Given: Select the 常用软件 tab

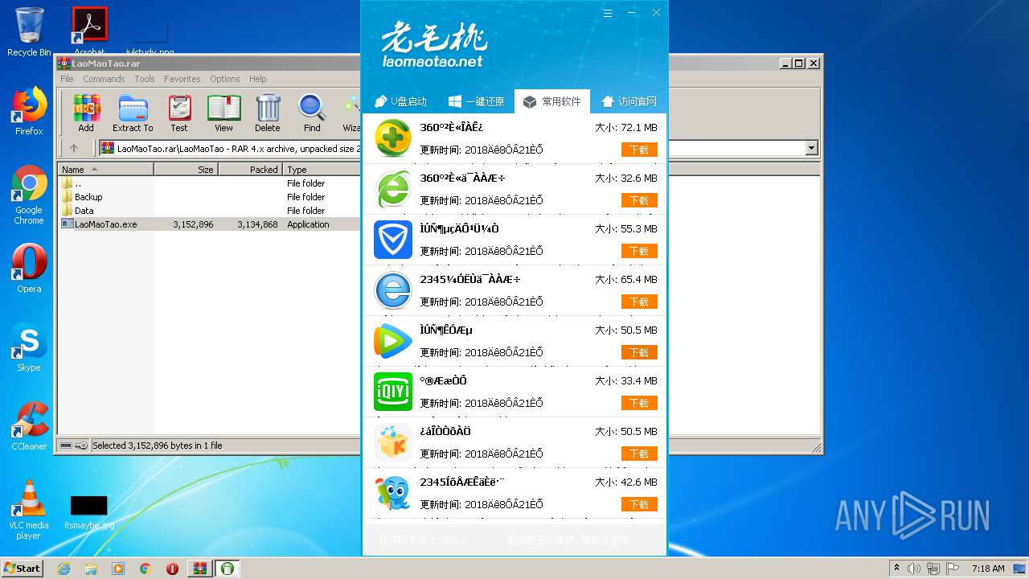Looking at the screenshot, I should click(551, 101).
